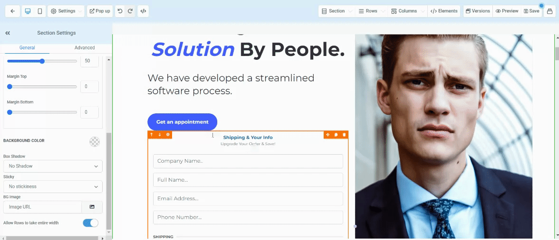Expand the Settings menu

pyautogui.click(x=66, y=11)
